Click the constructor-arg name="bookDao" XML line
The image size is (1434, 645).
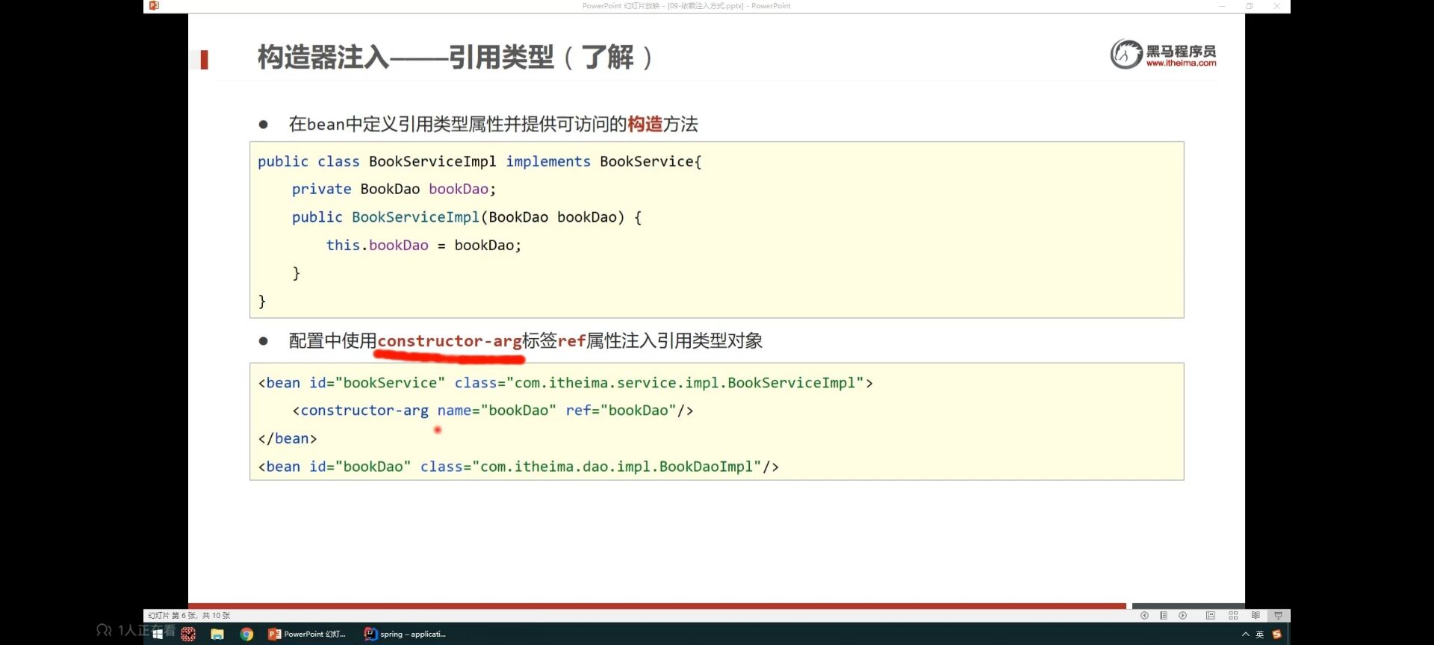pyautogui.click(x=493, y=411)
